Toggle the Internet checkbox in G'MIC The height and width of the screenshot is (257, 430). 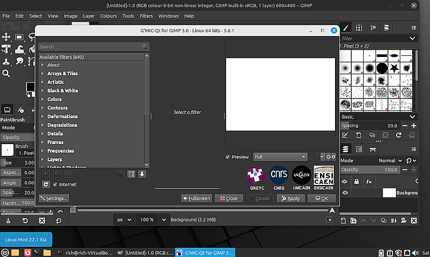coord(55,184)
